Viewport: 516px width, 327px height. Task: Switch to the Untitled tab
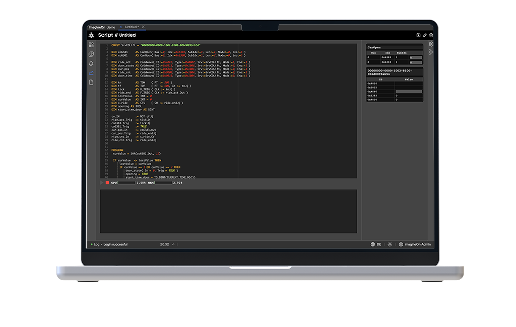pos(130,27)
